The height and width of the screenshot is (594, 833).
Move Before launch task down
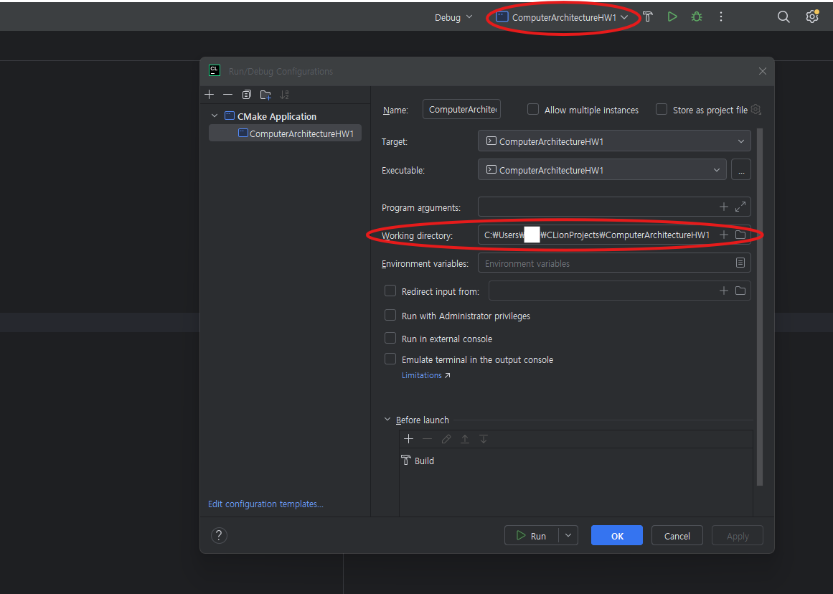[x=484, y=439]
